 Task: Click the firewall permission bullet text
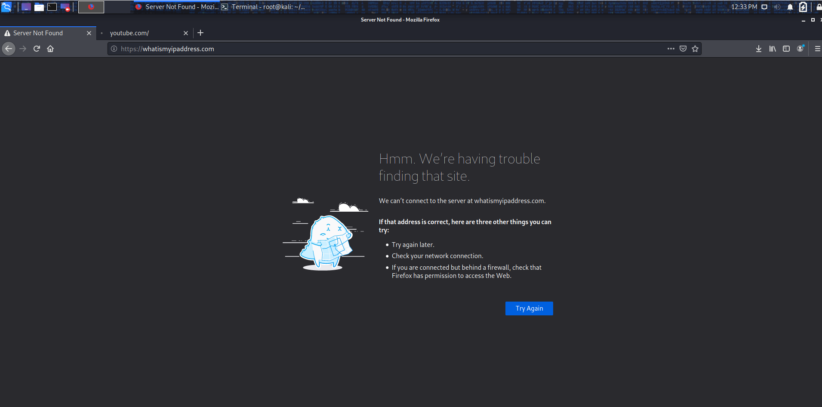(467, 271)
